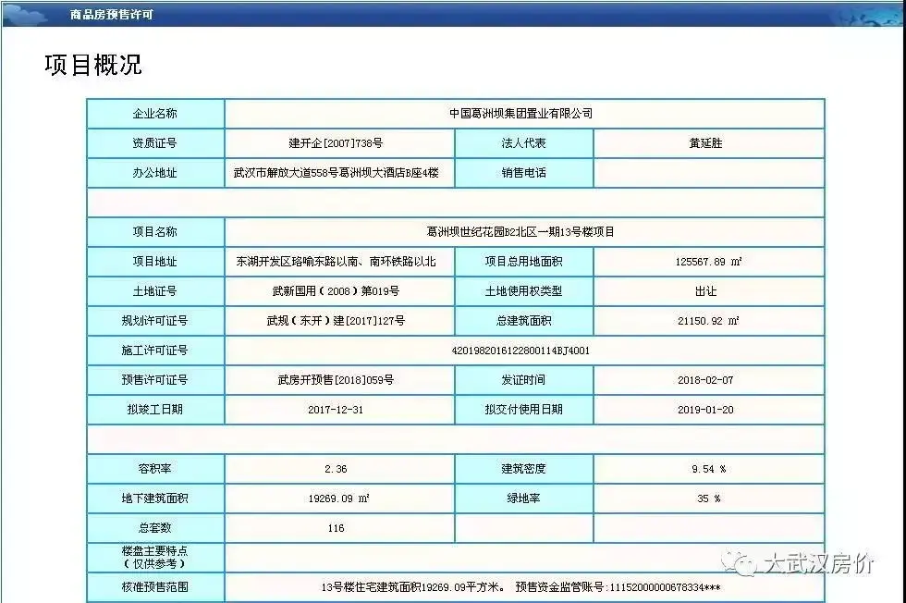Select building density value 9.54 %

click(x=708, y=469)
